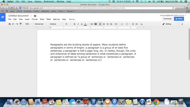Image resolution: width=190 pixels, height=107 pixels.
Task: Click the Print icon in Docs toolbar
Action: coord(9,24)
